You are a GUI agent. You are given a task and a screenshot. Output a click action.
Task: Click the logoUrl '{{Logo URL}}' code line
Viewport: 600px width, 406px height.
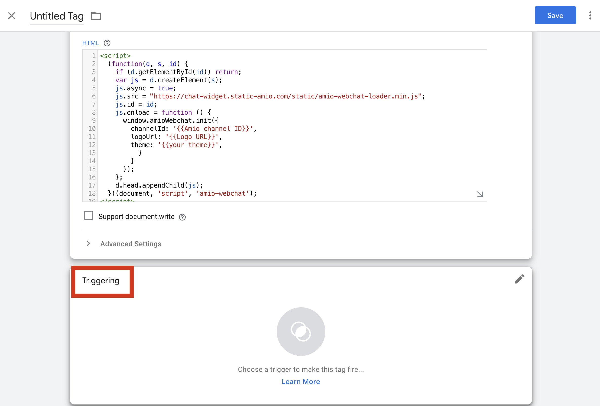coord(176,136)
